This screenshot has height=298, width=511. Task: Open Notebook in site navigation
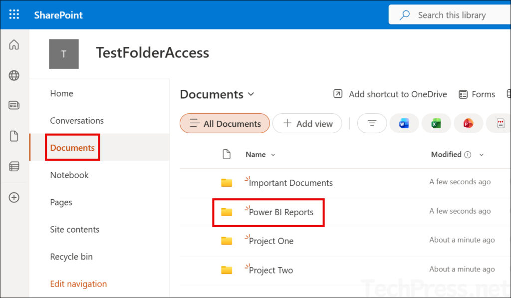click(x=69, y=175)
